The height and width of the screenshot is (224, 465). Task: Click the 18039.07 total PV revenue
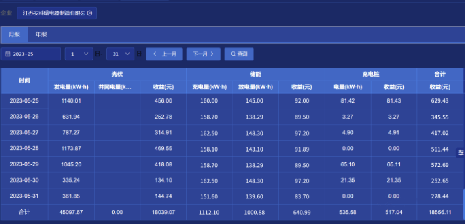pos(163,213)
